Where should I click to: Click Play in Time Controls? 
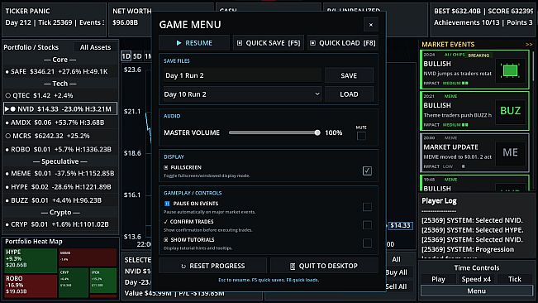point(438,279)
